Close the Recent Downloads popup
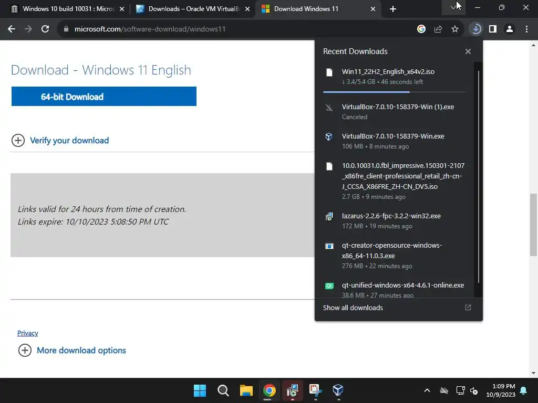Screen dimensions: 538x403 tap(468, 51)
